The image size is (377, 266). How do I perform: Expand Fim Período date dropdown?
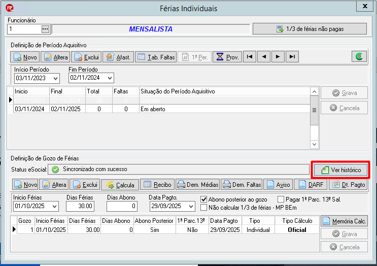[110, 78]
